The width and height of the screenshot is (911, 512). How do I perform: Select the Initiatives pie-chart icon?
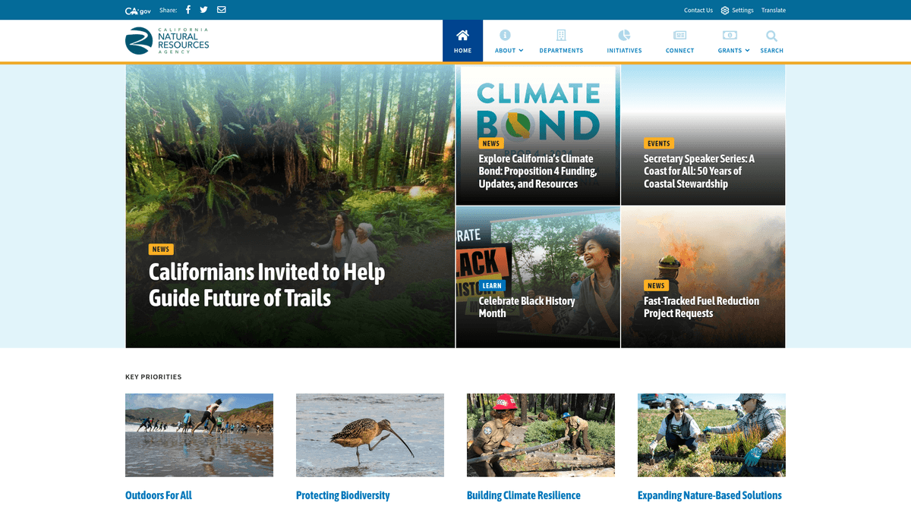pyautogui.click(x=624, y=35)
